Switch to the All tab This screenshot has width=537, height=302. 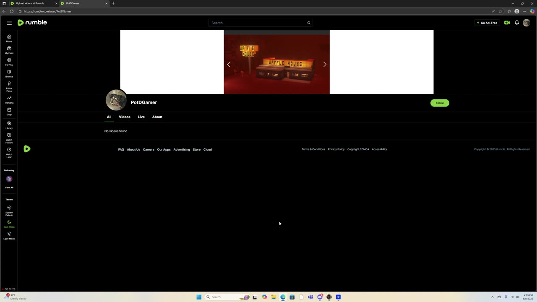109,117
